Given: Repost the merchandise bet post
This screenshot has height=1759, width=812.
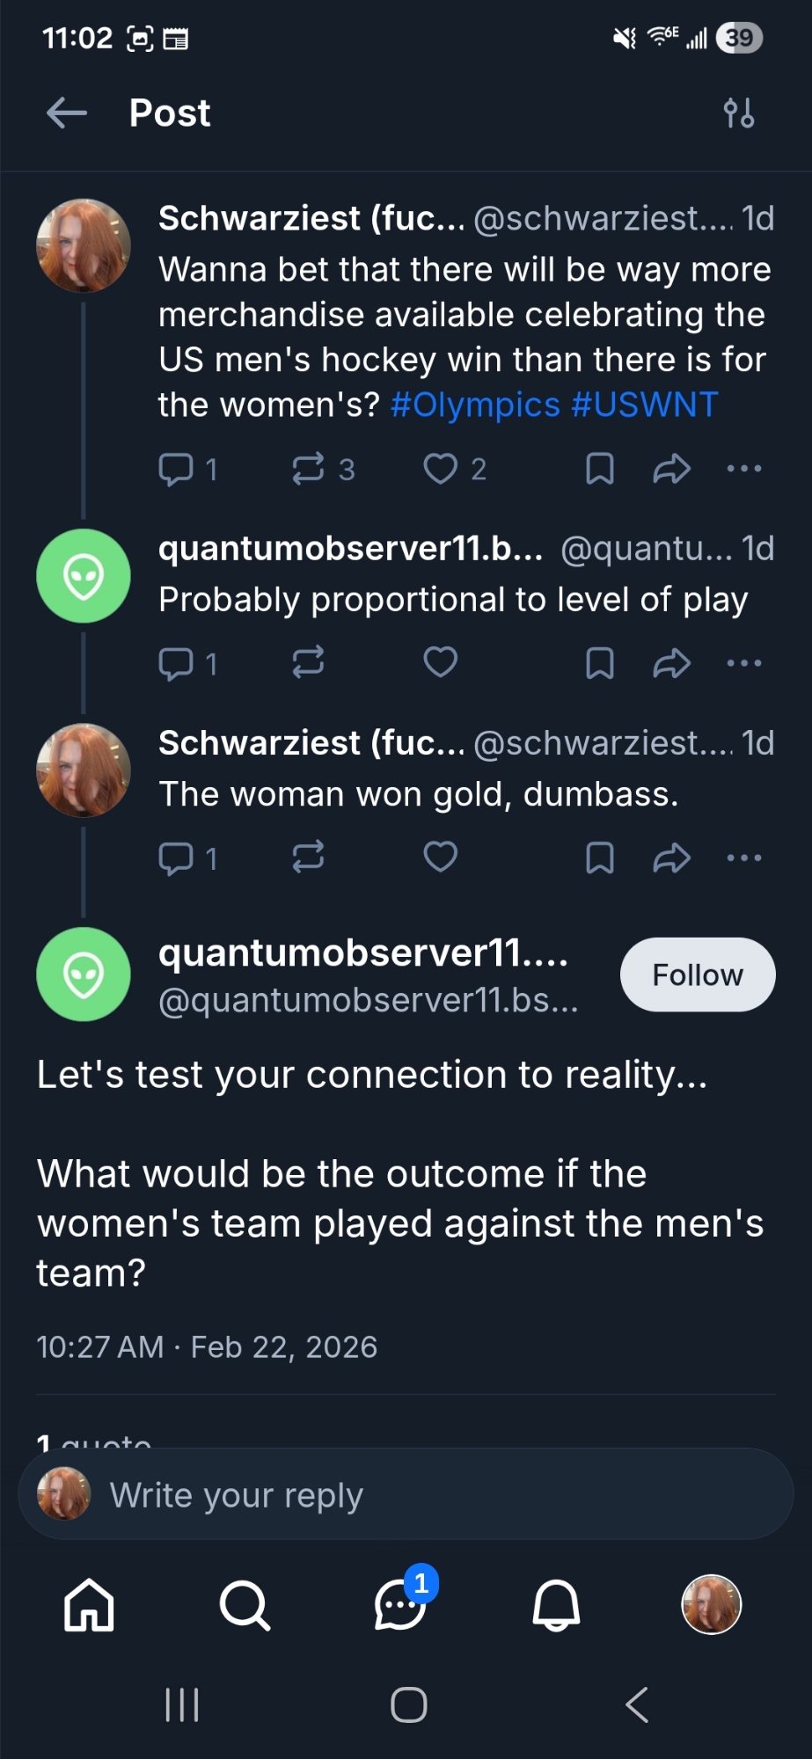Looking at the screenshot, I should click(x=309, y=469).
